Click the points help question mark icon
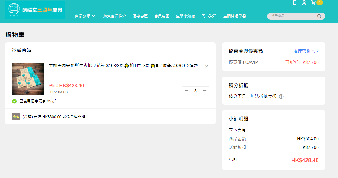The image size is (338, 178). [x=281, y=96]
